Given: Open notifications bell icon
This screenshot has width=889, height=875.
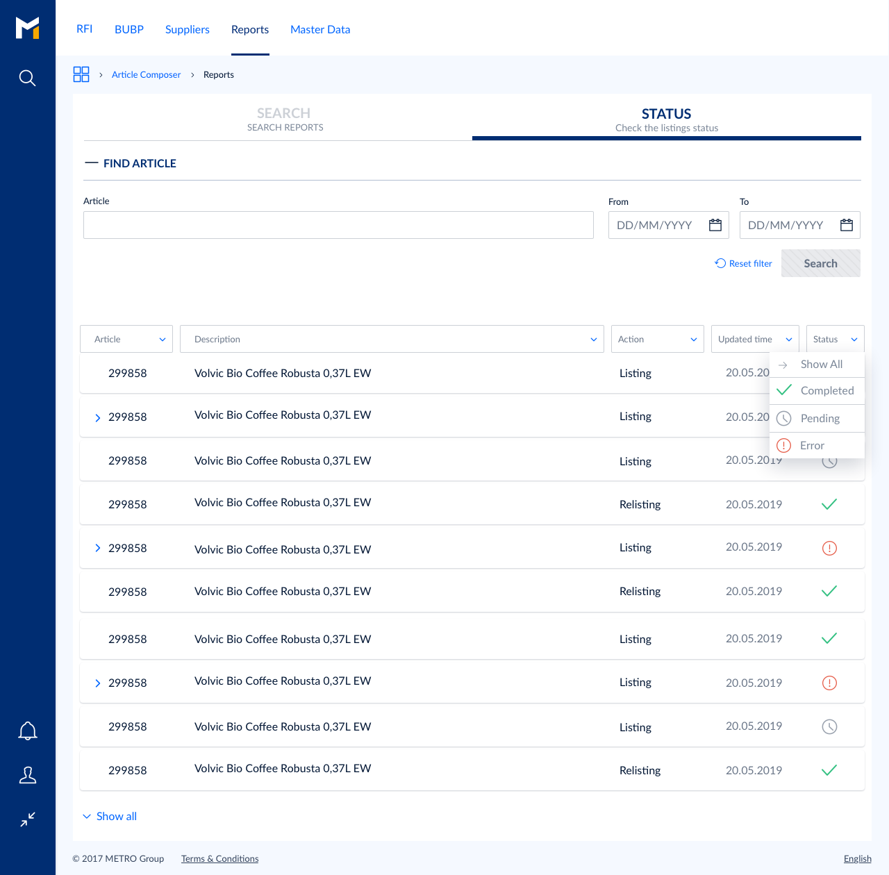Looking at the screenshot, I should [28, 731].
